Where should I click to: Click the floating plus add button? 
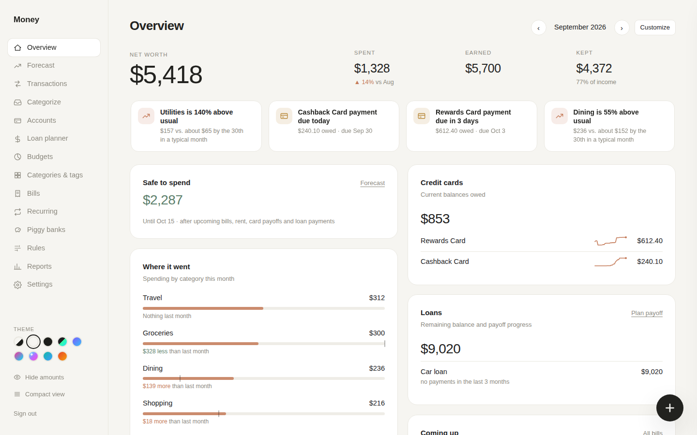point(670,408)
